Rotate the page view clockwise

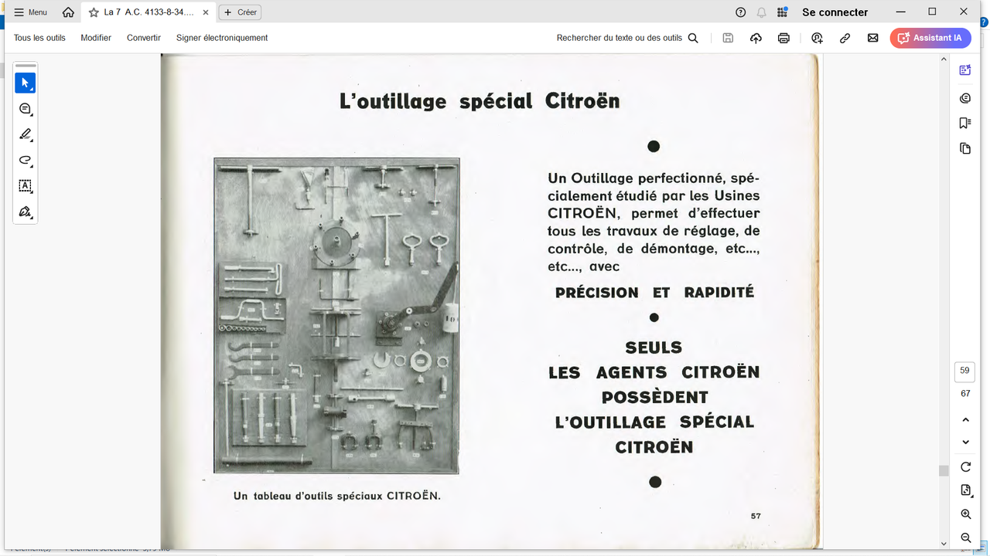965,467
